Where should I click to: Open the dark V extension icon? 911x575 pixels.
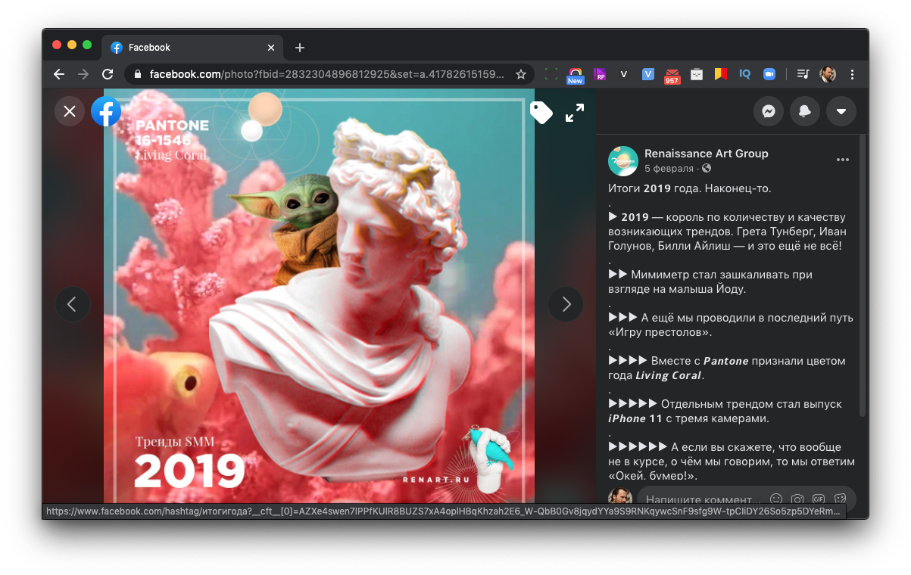coord(624,74)
